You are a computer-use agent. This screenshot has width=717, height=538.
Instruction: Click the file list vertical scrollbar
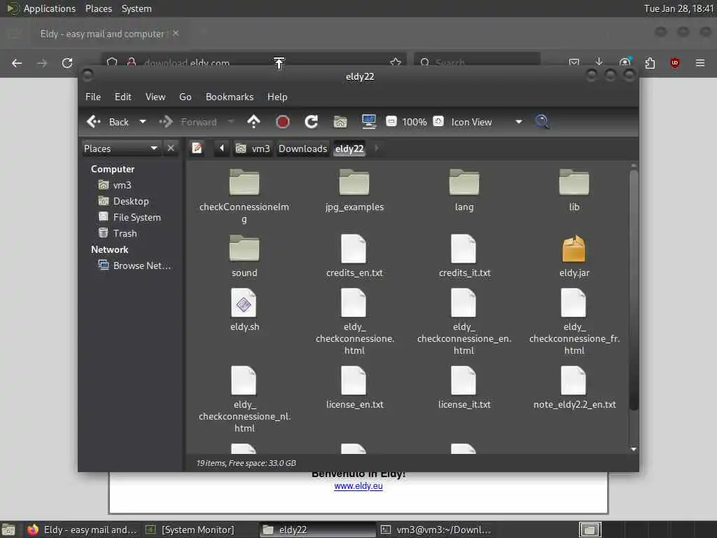pos(633,289)
